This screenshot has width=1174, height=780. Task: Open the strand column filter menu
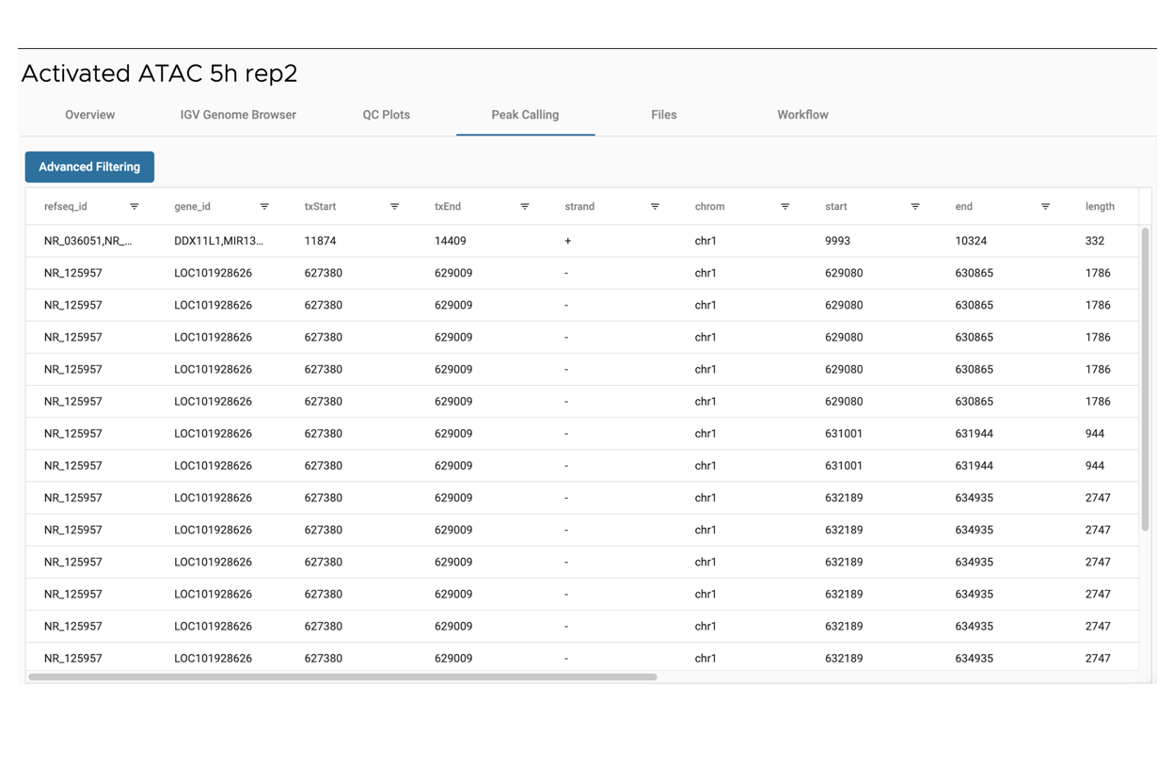tap(655, 207)
